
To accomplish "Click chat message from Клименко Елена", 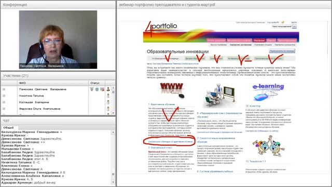I will pyautogui.click(x=17, y=166).
